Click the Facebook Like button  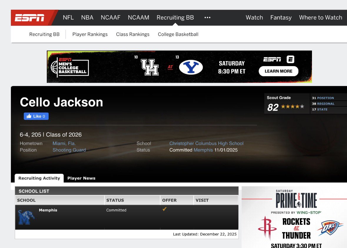(x=36, y=116)
